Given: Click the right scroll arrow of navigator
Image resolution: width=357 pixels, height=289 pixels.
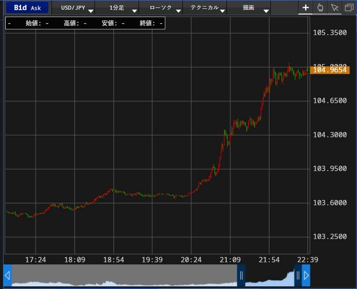Looking at the screenshot, I should [306, 275].
